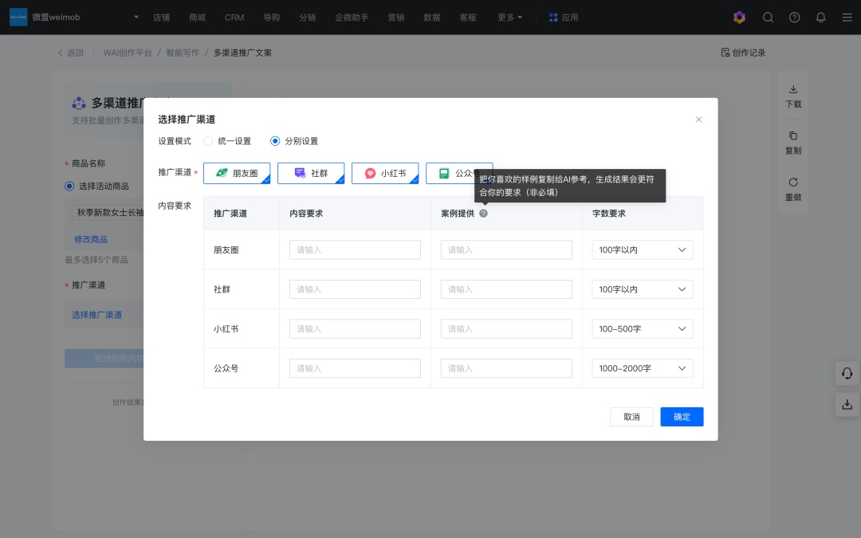Image resolution: width=861 pixels, height=538 pixels.
Task: Open 创作记录 records
Action: click(x=743, y=53)
